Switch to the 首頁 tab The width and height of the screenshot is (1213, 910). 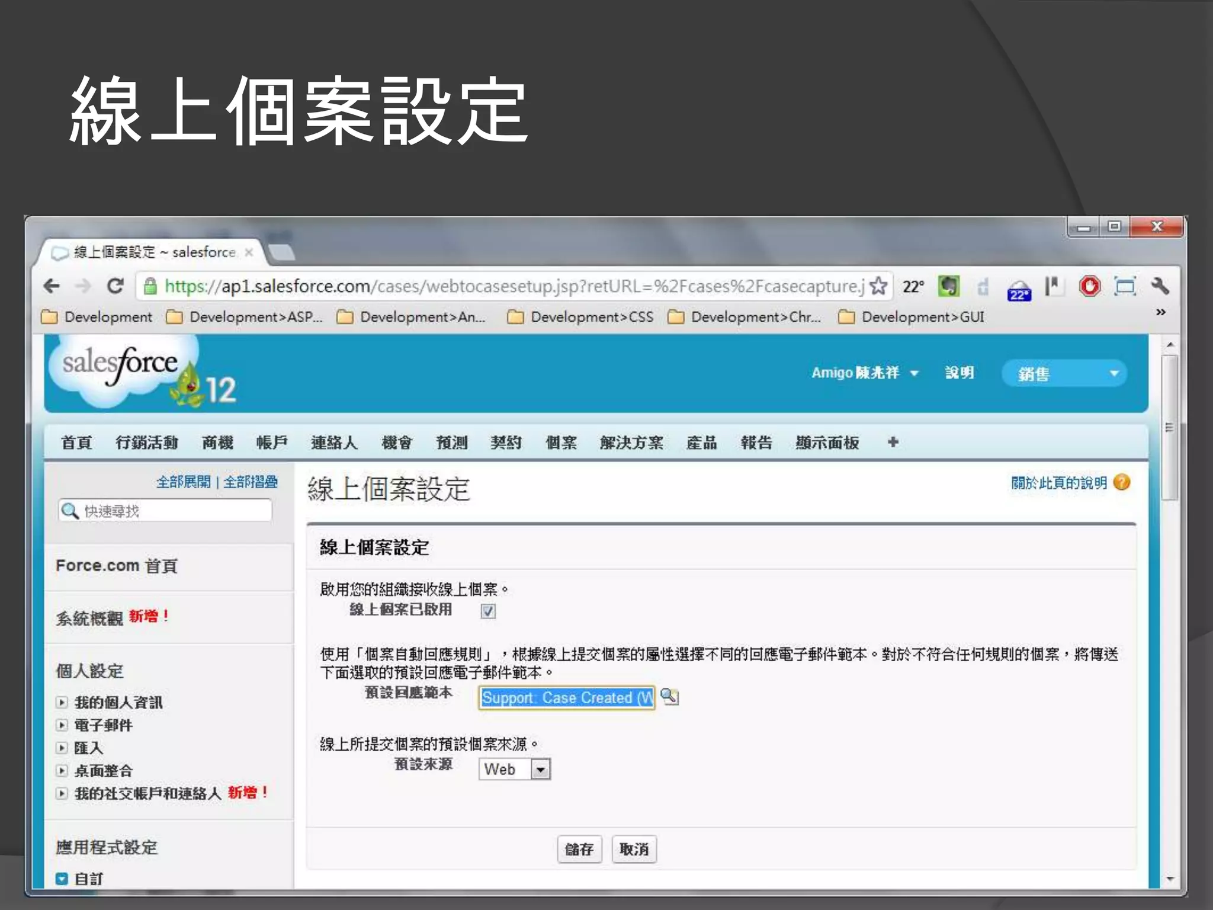pyautogui.click(x=76, y=443)
